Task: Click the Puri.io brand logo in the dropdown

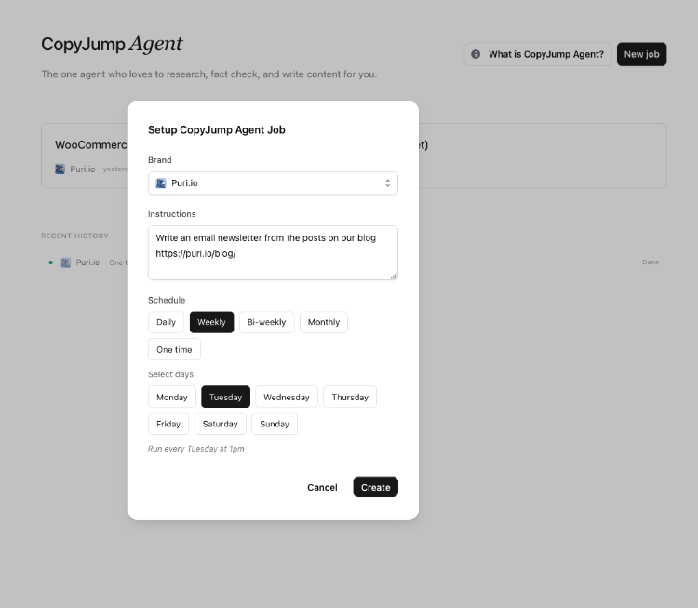Action: pos(161,183)
